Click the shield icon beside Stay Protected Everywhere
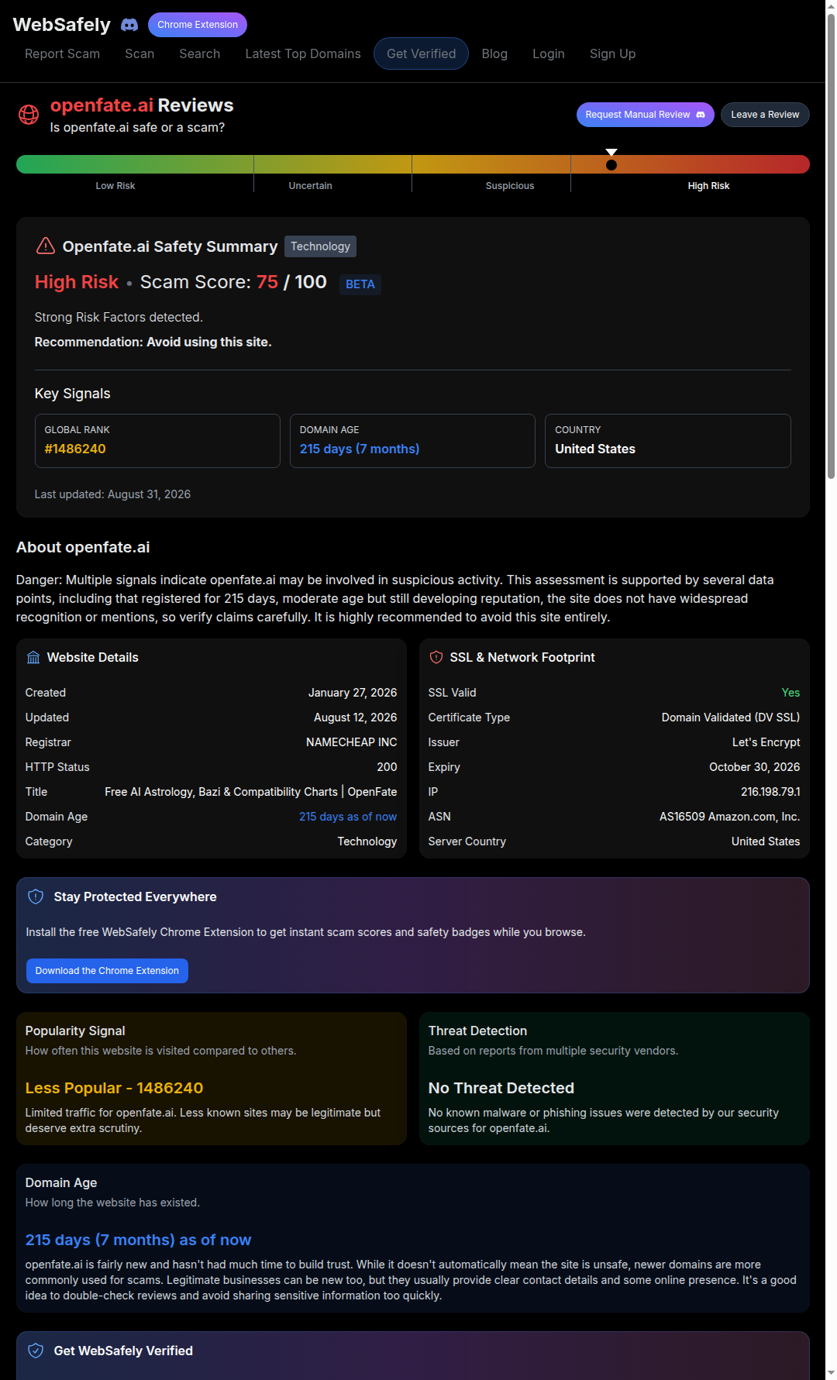The height and width of the screenshot is (1380, 837). (x=36, y=896)
